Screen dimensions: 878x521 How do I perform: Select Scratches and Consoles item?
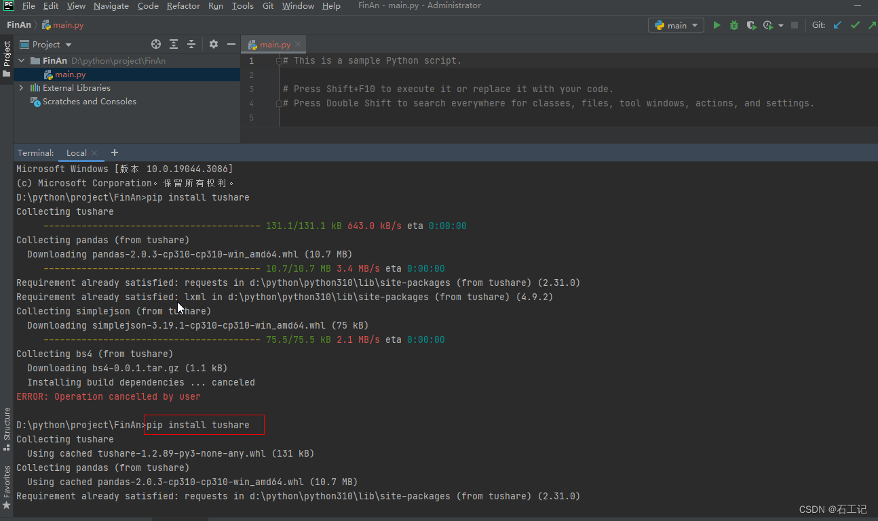tap(89, 102)
